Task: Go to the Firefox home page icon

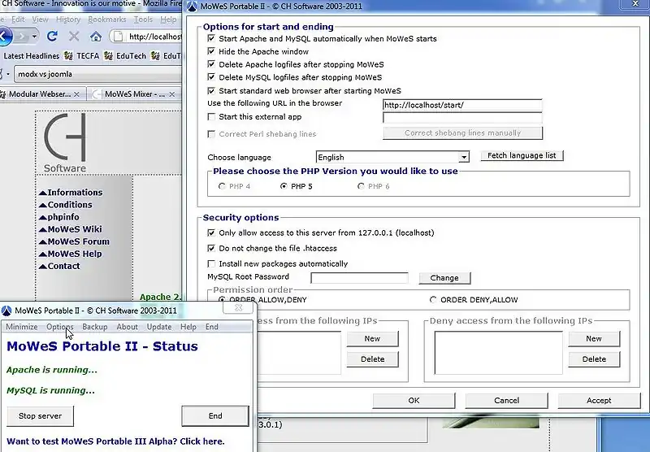Action: (x=96, y=37)
